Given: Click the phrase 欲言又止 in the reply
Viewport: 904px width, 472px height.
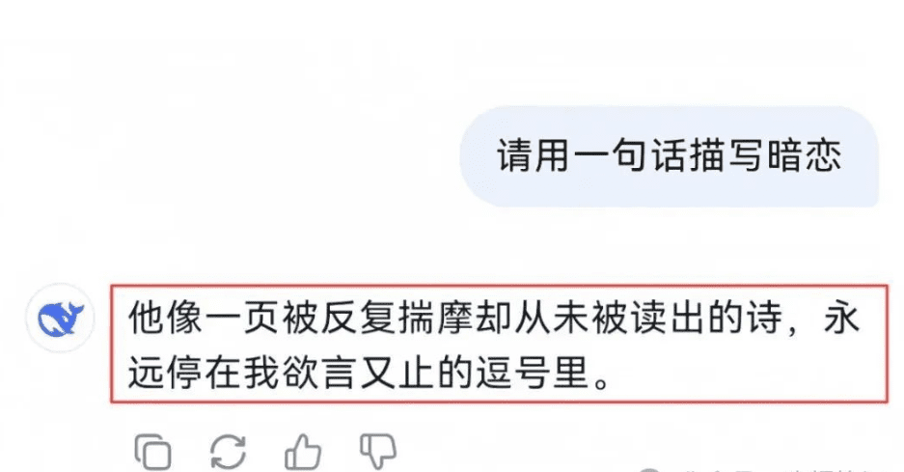Looking at the screenshot, I should (359, 373).
